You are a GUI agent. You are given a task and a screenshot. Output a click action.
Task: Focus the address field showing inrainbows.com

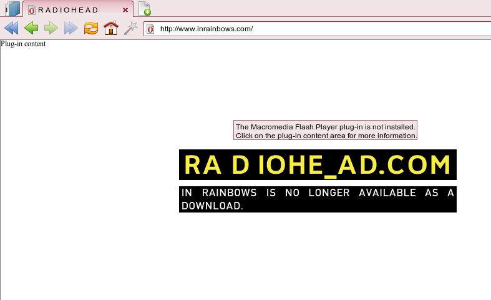coord(317,29)
